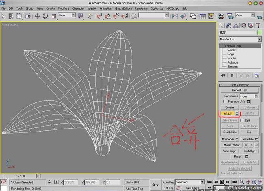Select the Polygon sub-object level

(232, 62)
